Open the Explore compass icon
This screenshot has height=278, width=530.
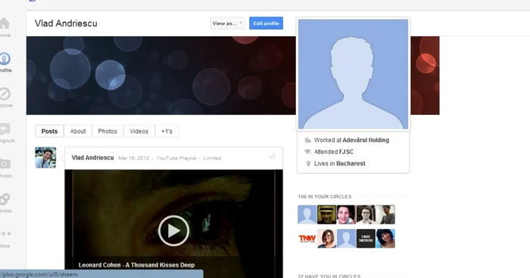(5, 94)
